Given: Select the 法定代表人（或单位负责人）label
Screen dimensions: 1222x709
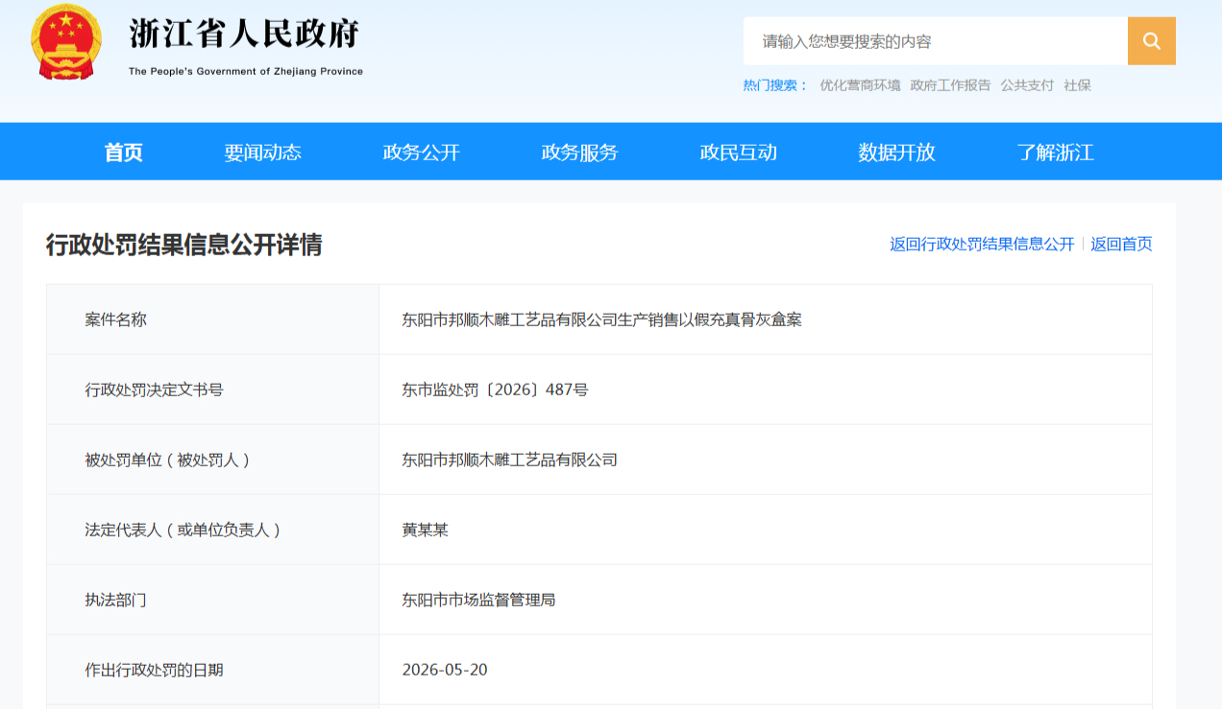Looking at the screenshot, I should [x=183, y=530].
